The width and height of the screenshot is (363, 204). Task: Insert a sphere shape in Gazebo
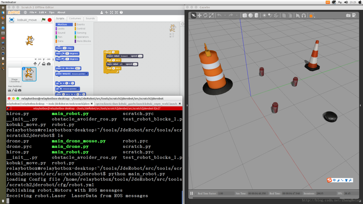point(251,15)
